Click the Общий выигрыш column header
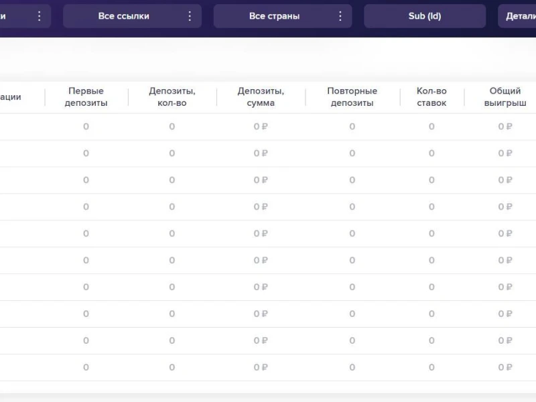The image size is (536, 402). (505, 97)
